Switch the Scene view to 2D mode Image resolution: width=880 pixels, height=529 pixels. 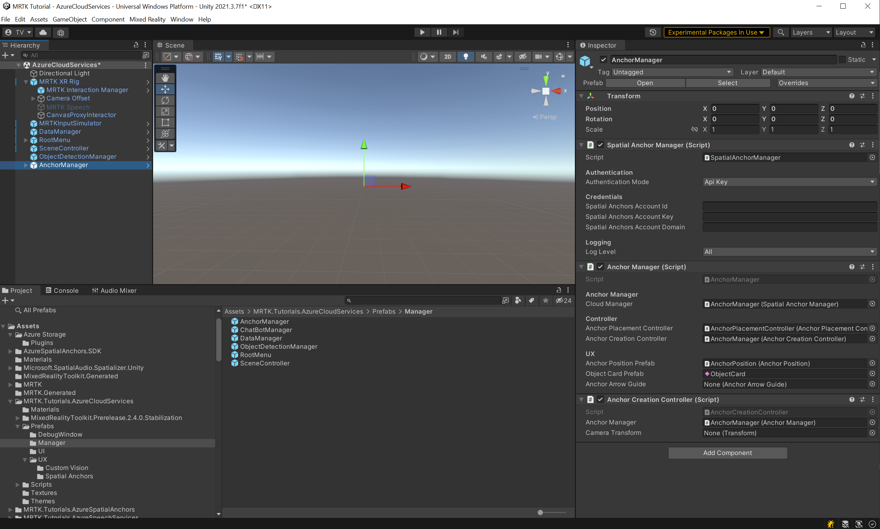coord(447,57)
